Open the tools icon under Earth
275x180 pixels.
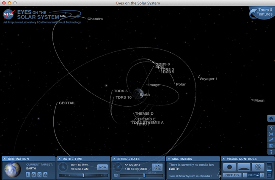pos(39,175)
